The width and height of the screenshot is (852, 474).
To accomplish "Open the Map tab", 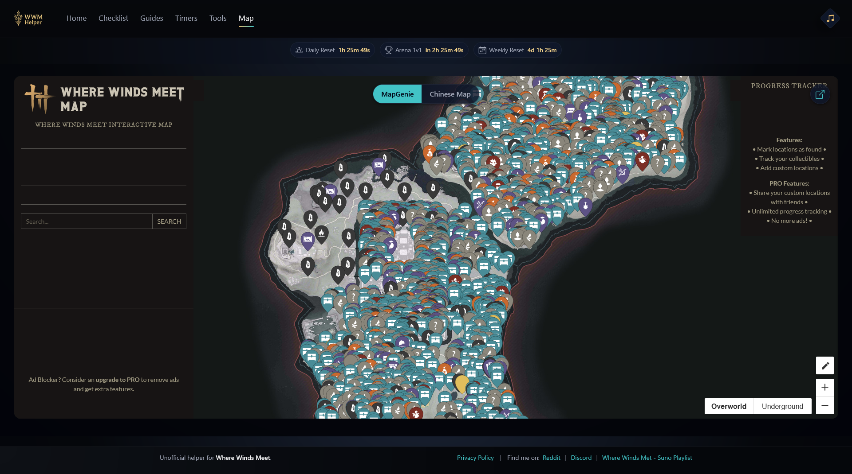I will point(246,18).
